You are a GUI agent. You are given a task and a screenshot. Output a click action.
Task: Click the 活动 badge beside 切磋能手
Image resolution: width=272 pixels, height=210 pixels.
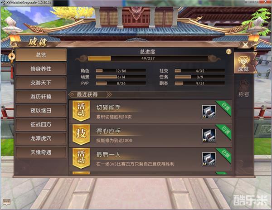click(x=81, y=111)
